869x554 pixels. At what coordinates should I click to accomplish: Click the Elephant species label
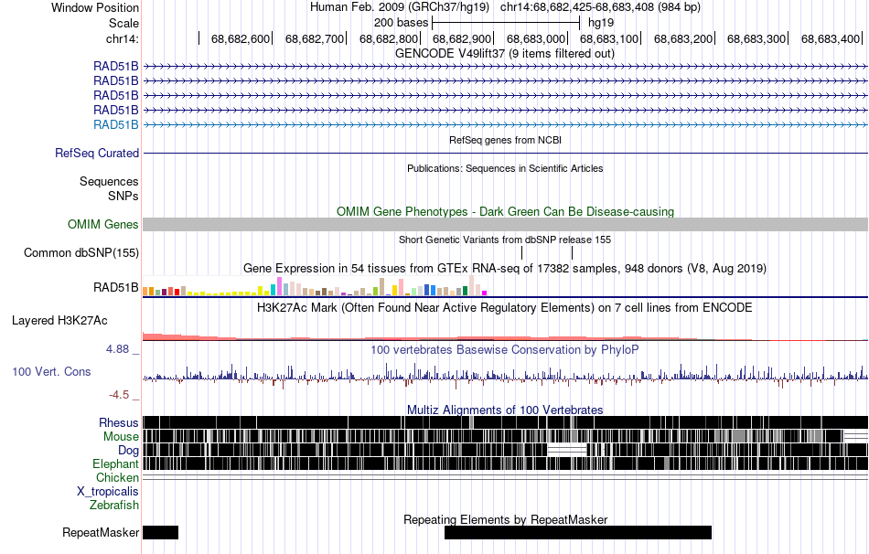pyautogui.click(x=115, y=464)
